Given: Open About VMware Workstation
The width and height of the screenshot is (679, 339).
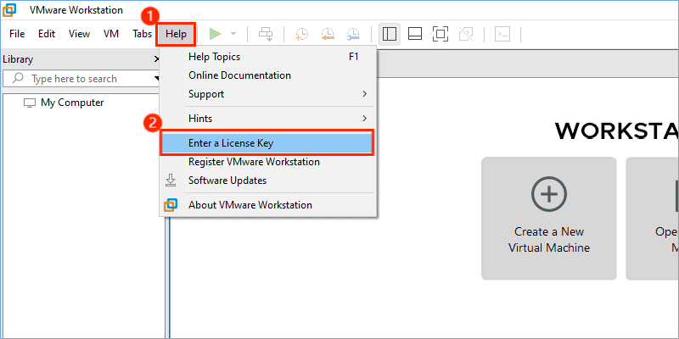Looking at the screenshot, I should (x=268, y=205).
